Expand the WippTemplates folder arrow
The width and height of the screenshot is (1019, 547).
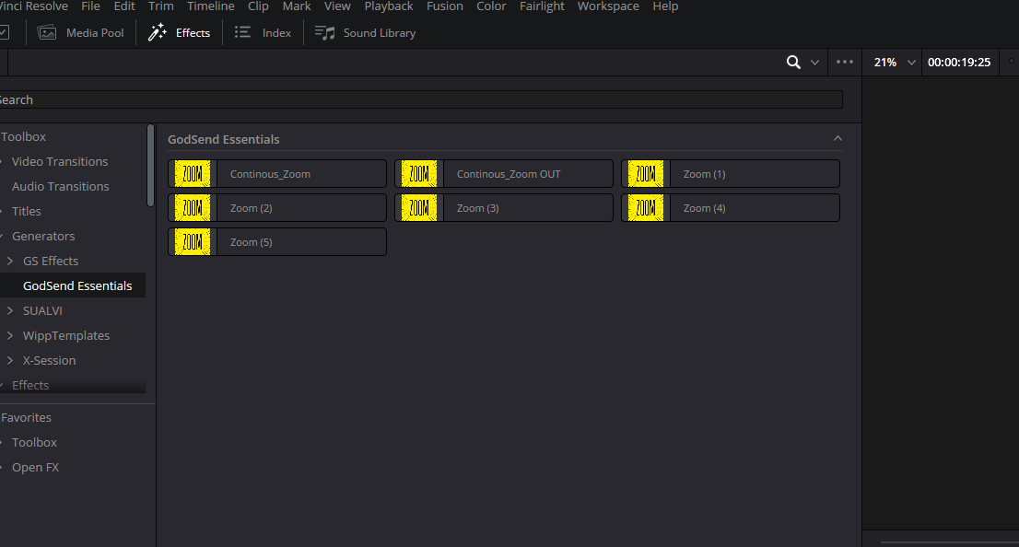[10, 335]
